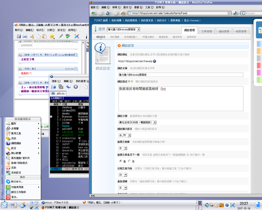
Task: Open the 聊天 menu in chat window
Action: (x=19, y=30)
